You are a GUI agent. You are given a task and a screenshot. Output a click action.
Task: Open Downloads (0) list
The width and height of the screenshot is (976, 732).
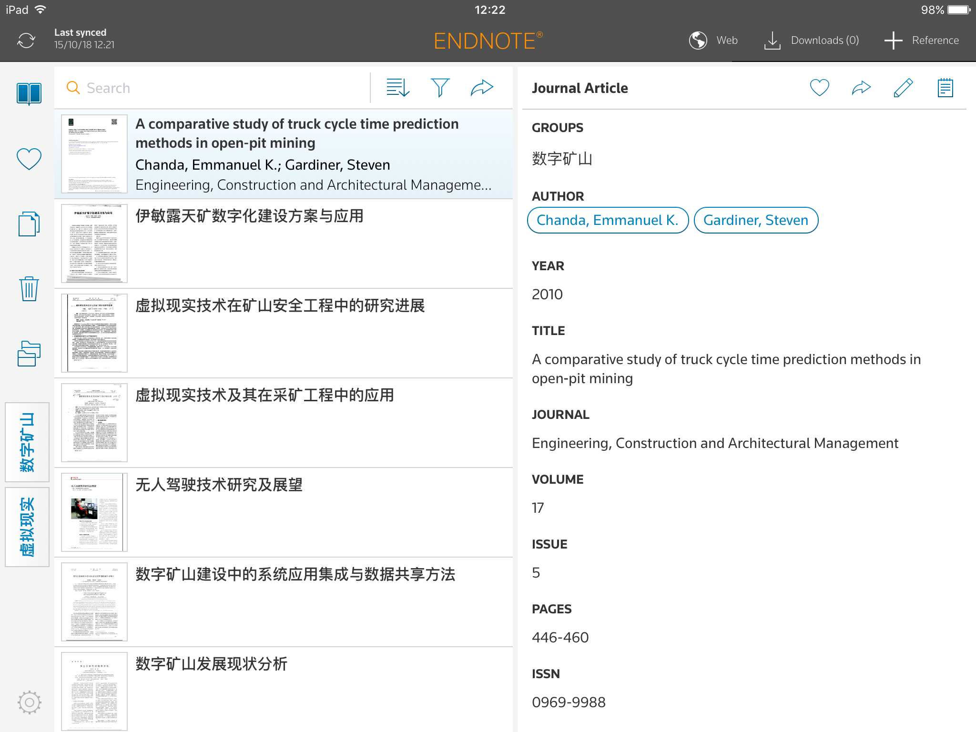(812, 41)
